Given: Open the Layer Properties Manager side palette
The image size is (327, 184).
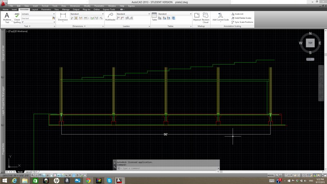Looking at the screenshot, I should [3, 101].
